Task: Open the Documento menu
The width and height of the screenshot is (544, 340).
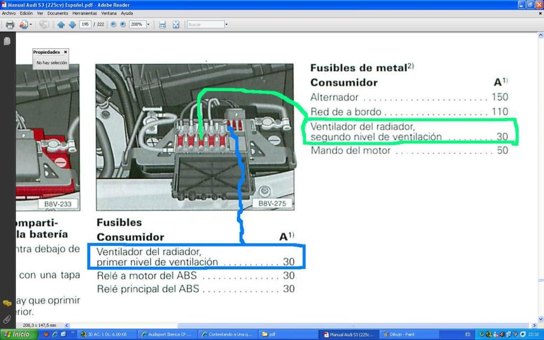Action: click(x=57, y=13)
